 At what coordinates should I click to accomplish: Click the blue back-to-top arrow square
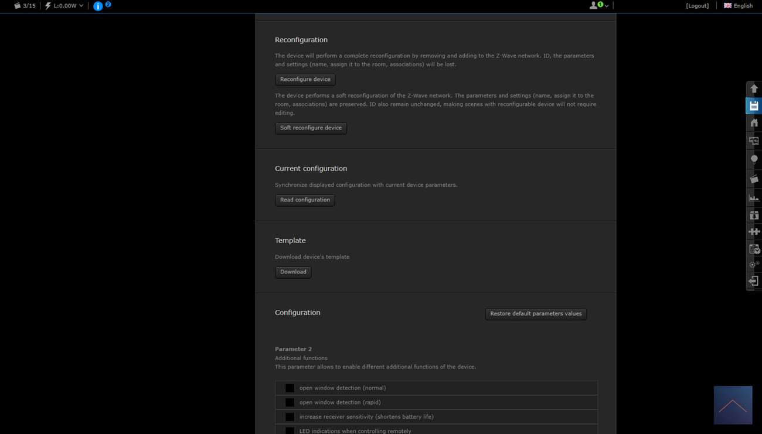733,405
